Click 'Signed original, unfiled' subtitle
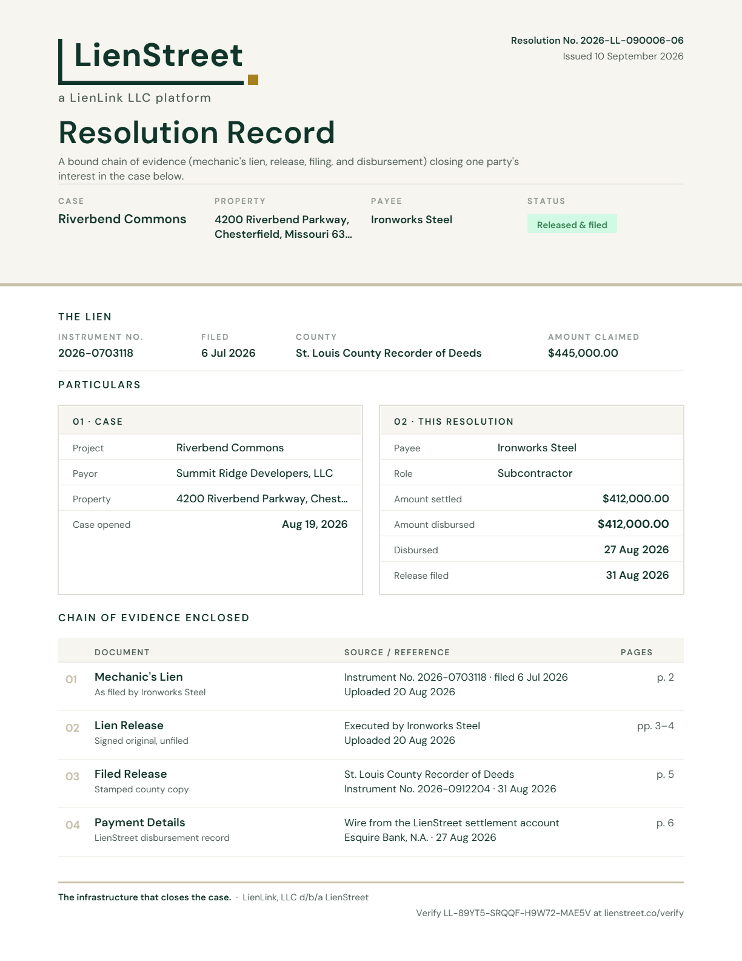The height and width of the screenshot is (961, 742). coord(141,741)
